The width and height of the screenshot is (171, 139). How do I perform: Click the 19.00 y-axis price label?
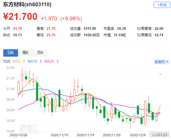[x=10, y=131]
